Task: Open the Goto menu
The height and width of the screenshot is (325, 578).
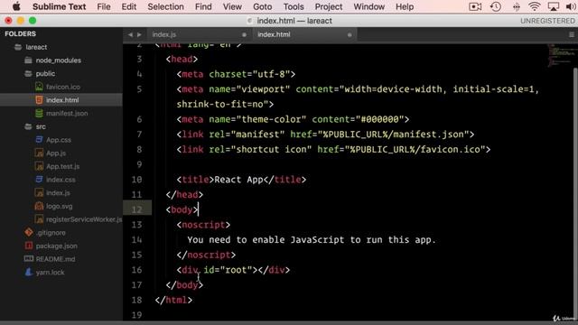Action: pyautogui.click(x=263, y=6)
